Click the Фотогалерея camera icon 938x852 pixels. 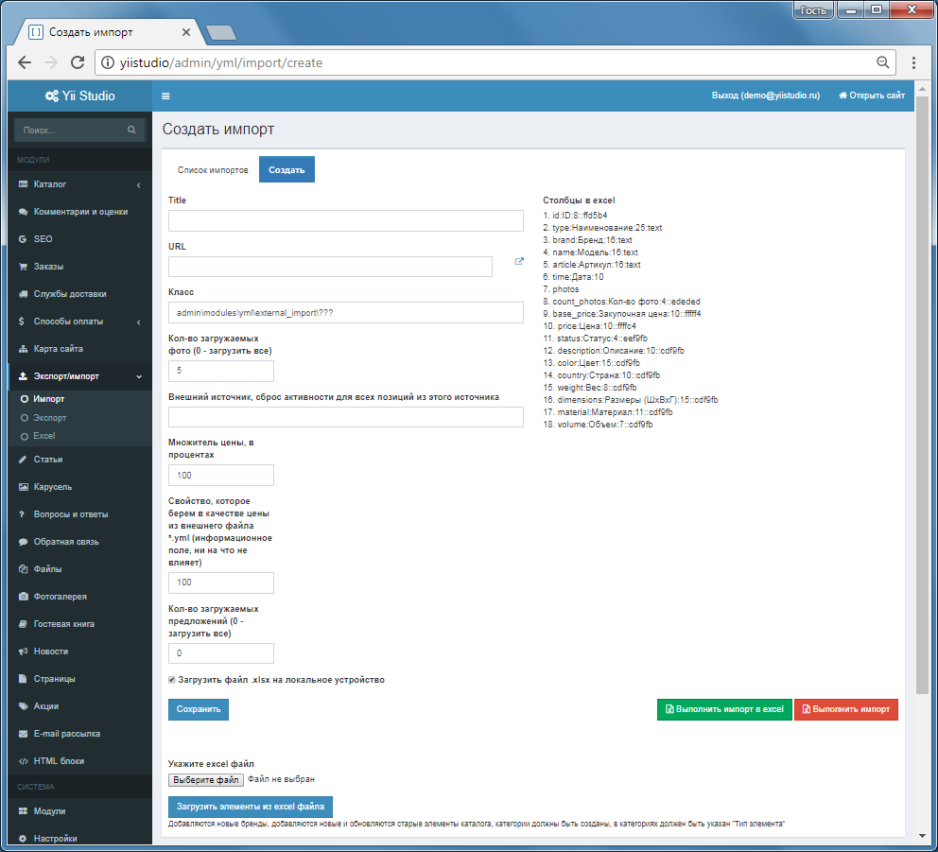pyautogui.click(x=23, y=597)
